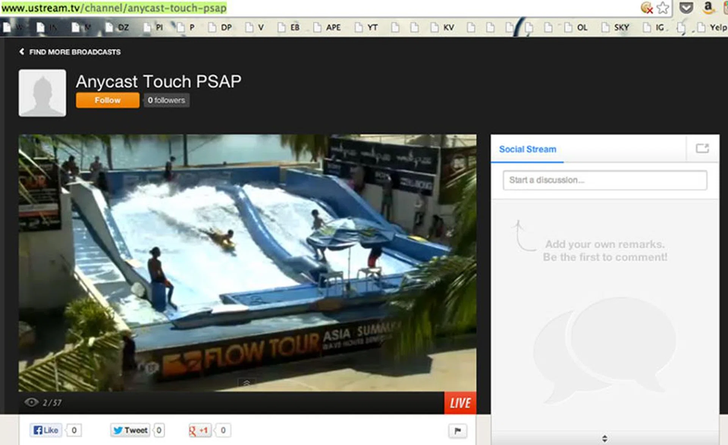Click the Social Stream resize handle
The image size is (728, 445).
604,439
